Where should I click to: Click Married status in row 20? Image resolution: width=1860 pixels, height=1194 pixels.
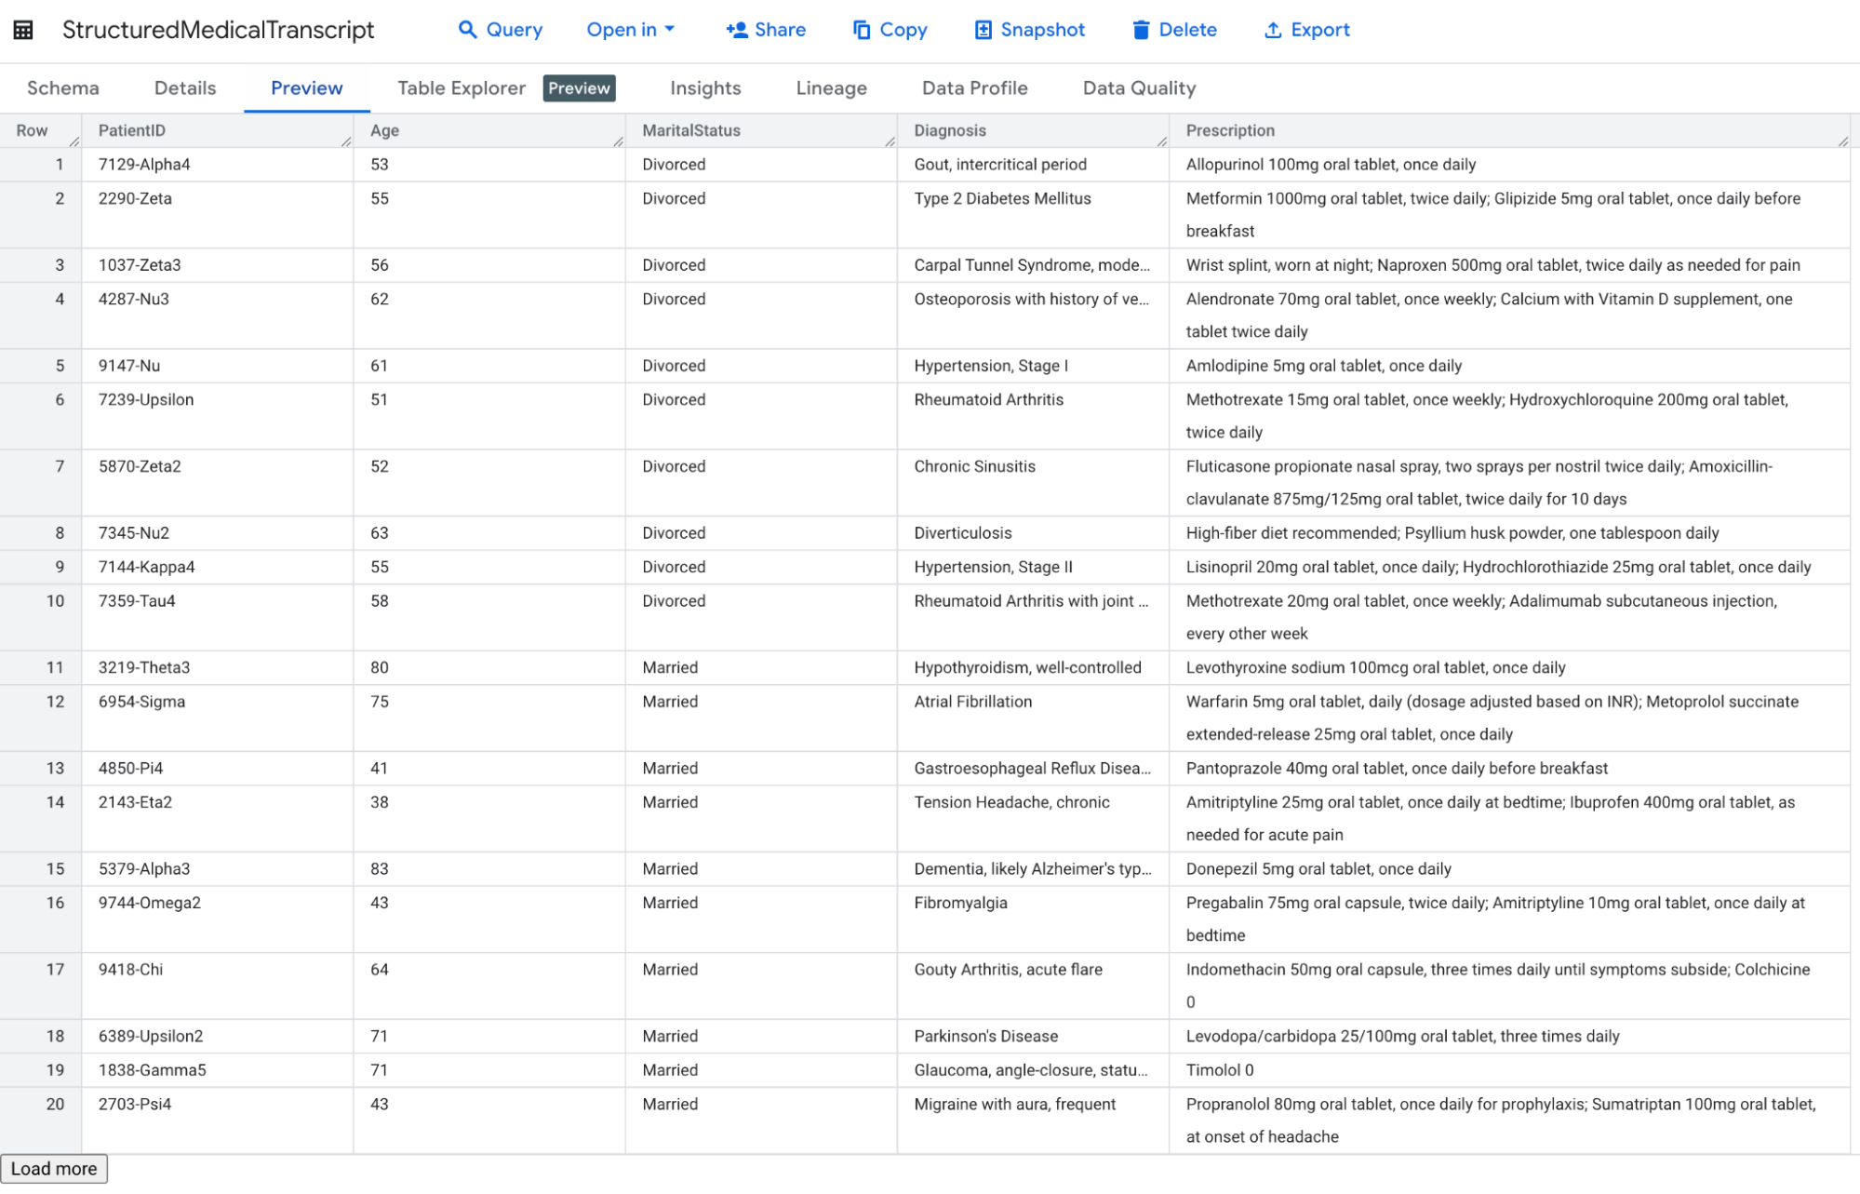[761, 1120]
